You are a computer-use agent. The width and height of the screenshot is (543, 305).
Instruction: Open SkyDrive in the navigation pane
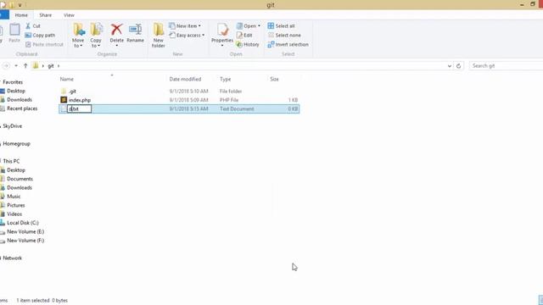point(13,126)
